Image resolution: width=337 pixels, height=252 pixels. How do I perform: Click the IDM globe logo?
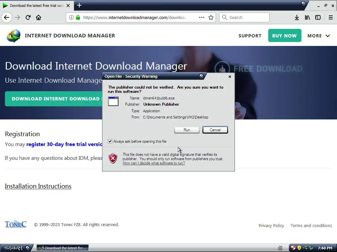tap(13, 36)
